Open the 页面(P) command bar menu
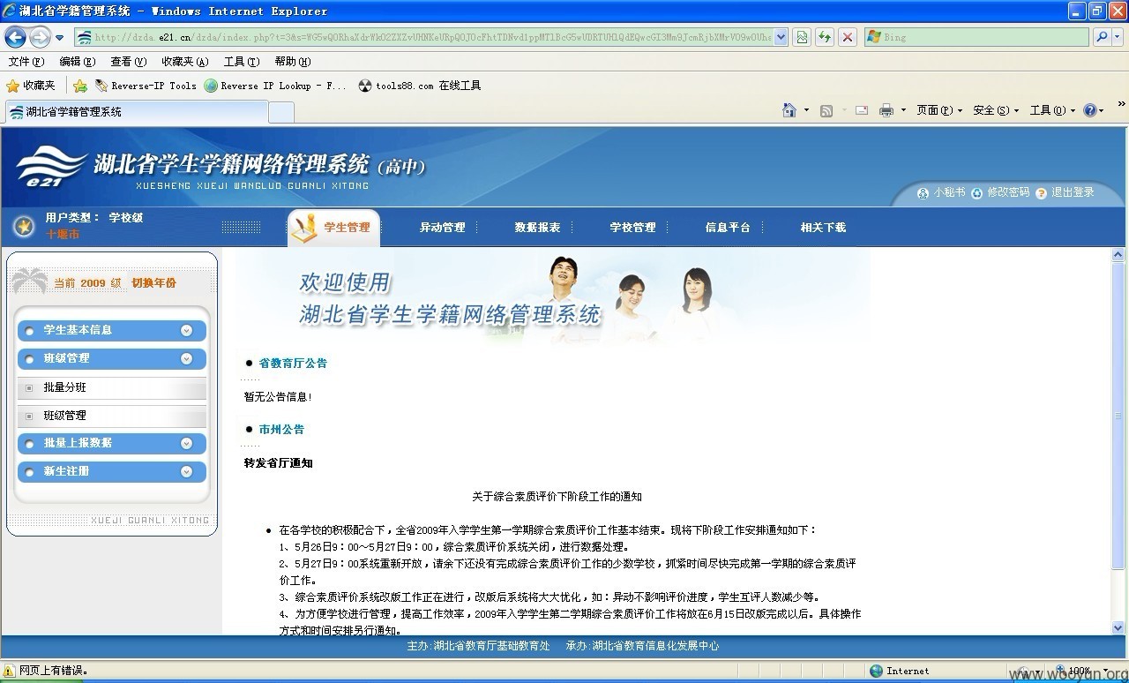Viewport: 1129px width, 683px height. [939, 110]
